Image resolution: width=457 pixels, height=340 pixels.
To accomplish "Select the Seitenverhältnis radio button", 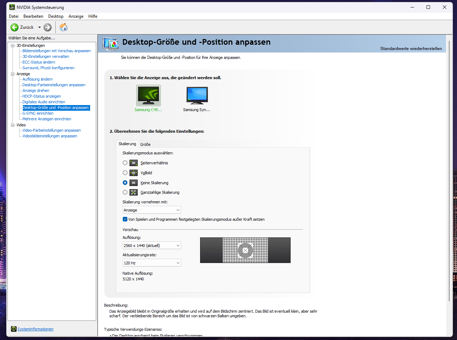I will pos(125,163).
